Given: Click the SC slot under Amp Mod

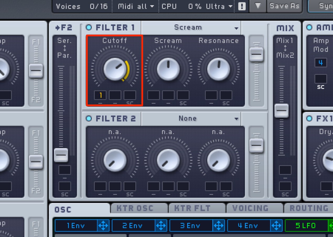Looking at the screenshot, I should 321,79.
